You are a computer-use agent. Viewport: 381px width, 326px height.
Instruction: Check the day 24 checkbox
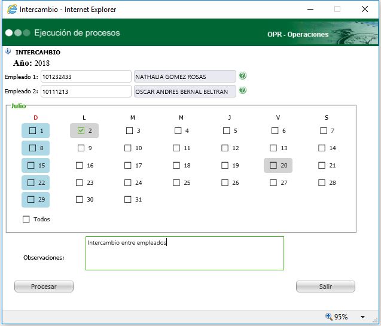(x=128, y=182)
